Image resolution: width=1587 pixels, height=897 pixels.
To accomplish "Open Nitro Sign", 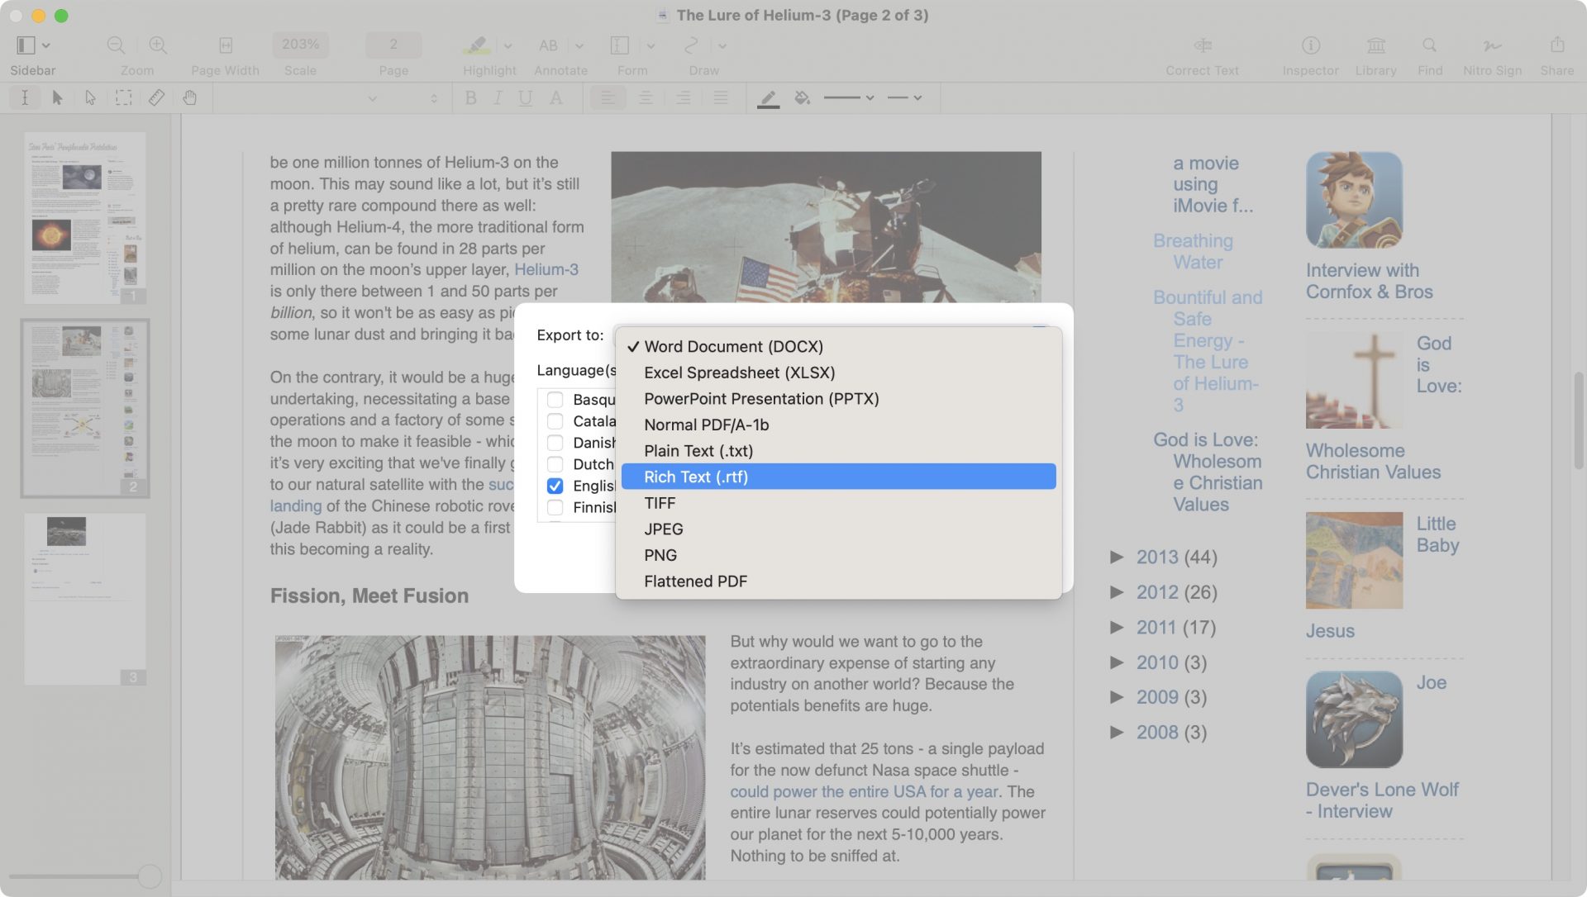I will coord(1492,45).
